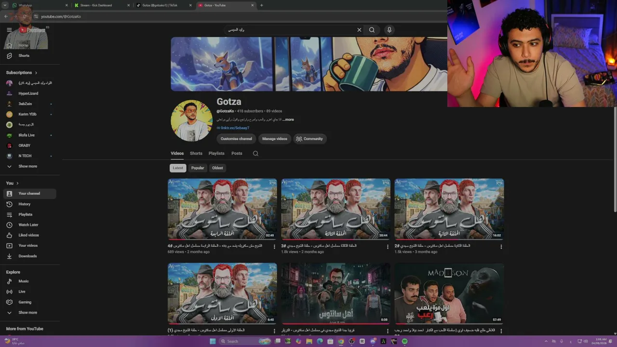This screenshot has width=617, height=347.
Task: Filter videos by Latest
Action: click(178, 168)
